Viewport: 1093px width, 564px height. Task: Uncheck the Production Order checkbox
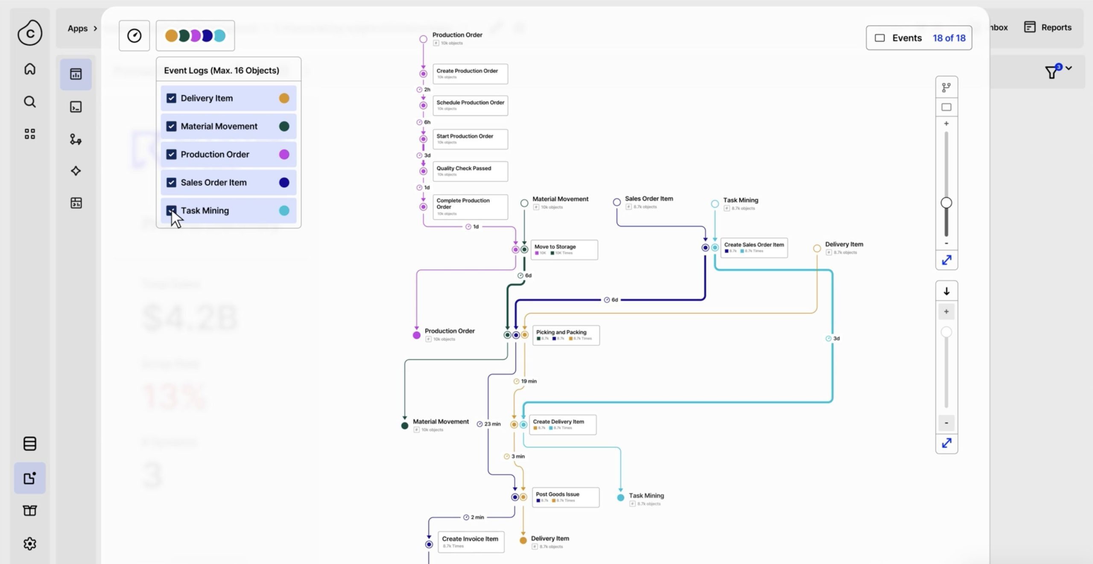171,154
